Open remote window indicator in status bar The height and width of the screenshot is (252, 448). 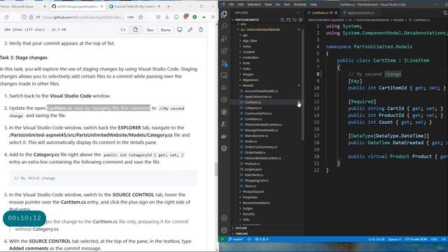click(222, 239)
